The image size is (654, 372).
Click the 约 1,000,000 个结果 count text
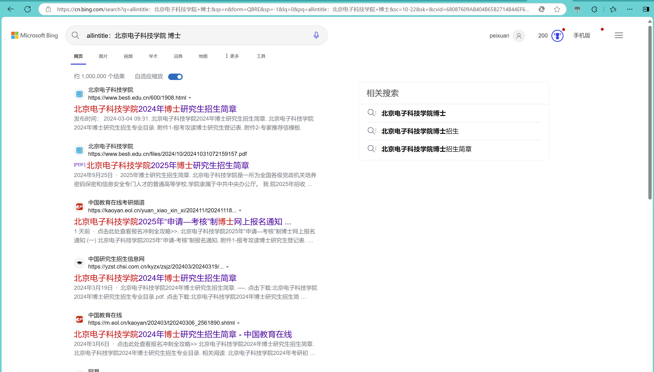(x=99, y=76)
